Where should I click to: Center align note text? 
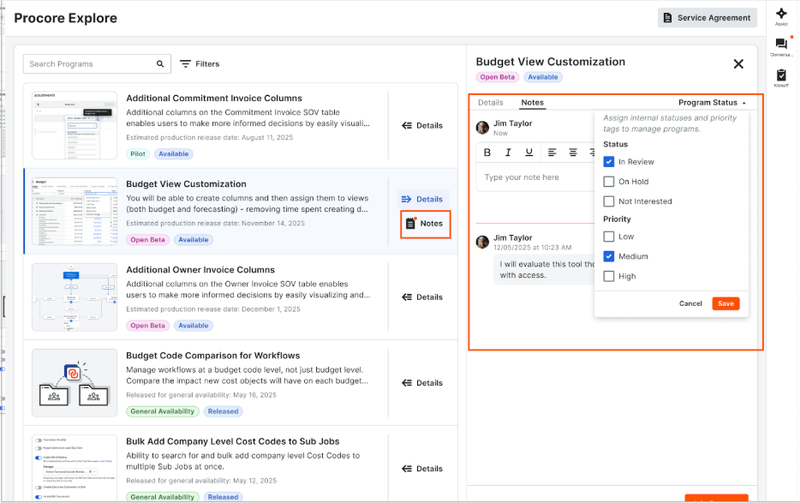tap(573, 153)
